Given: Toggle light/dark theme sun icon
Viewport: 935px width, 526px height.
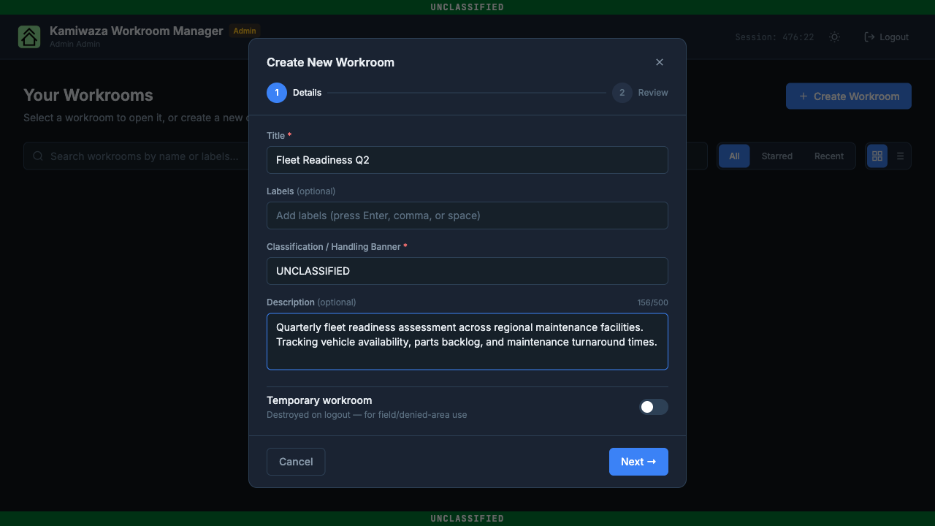Looking at the screenshot, I should 835,37.
